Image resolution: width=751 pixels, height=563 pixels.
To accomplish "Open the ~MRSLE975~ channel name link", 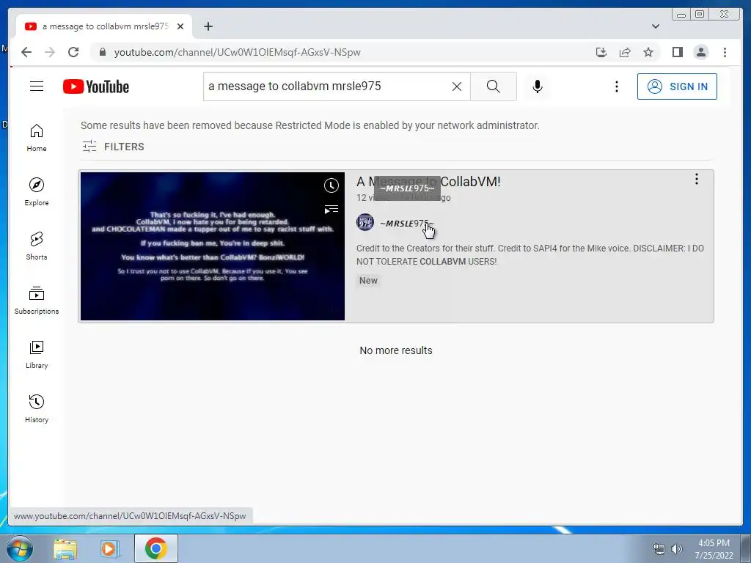I will (x=406, y=224).
